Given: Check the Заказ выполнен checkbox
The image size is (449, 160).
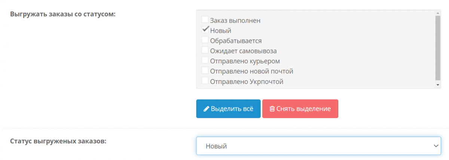Looking at the screenshot, I should [x=205, y=19].
